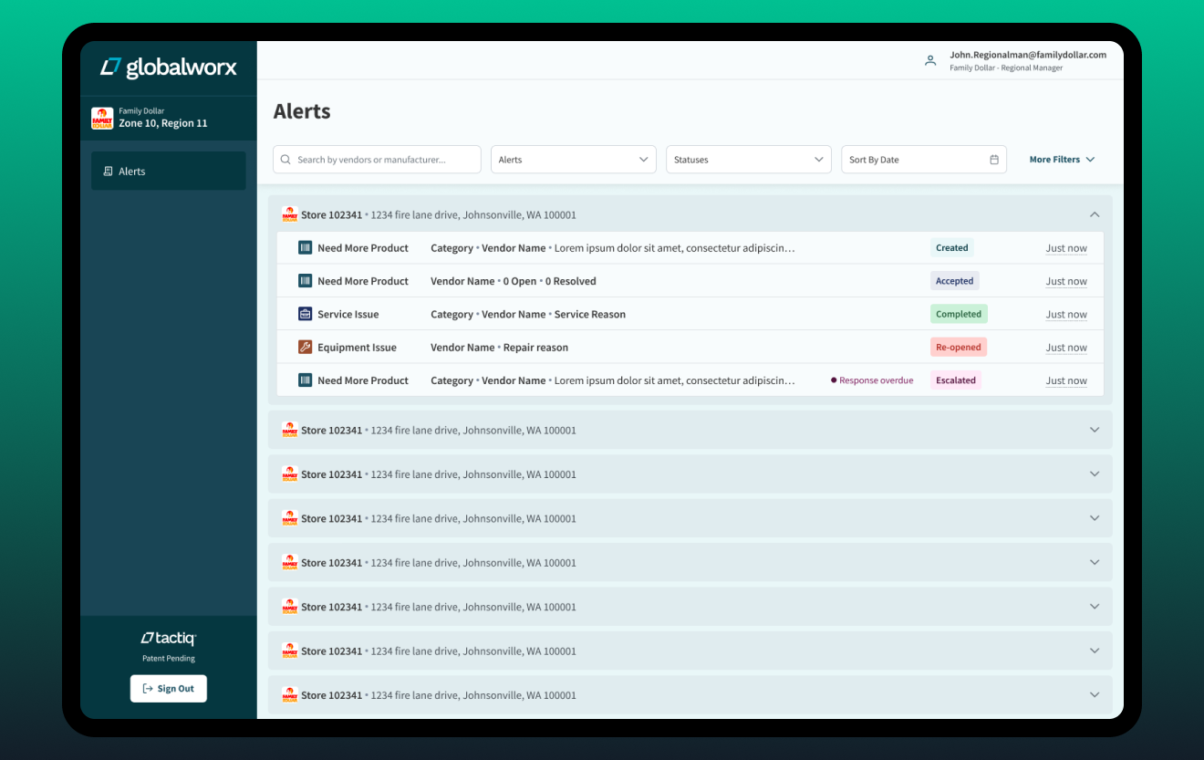Click the Family Dollar - Regional Manager label

coord(1006,68)
